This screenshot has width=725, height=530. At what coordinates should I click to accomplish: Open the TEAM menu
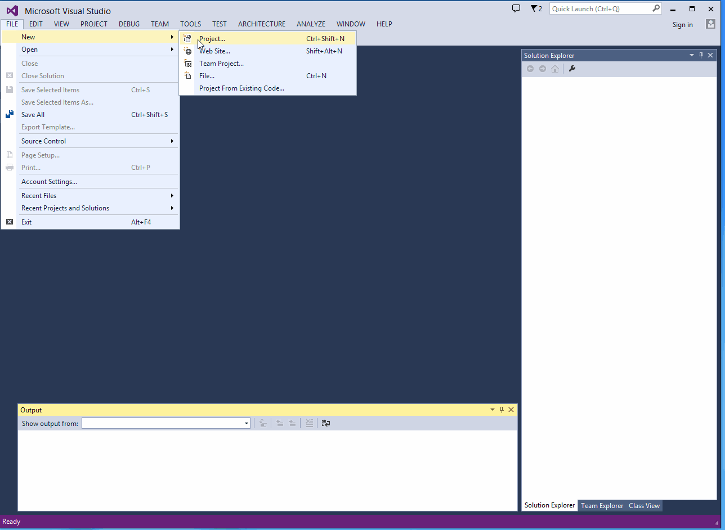(160, 24)
